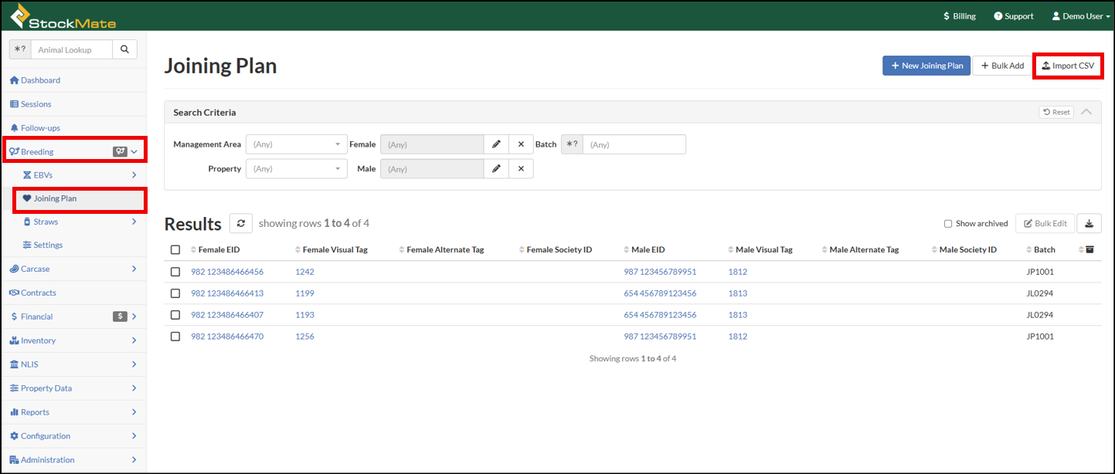Open the Management Area dropdown

[297, 144]
